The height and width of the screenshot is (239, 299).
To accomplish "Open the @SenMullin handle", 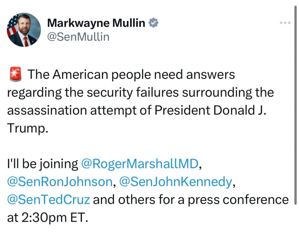I will (x=78, y=37).
